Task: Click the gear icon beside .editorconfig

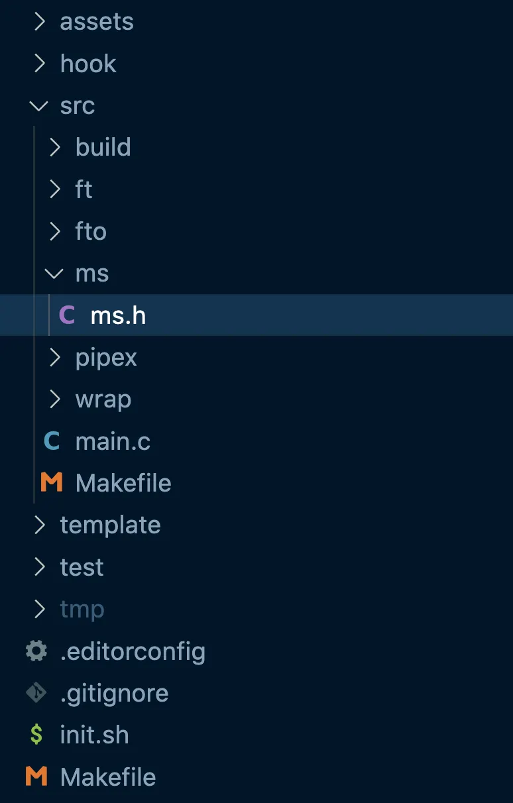Action: pyautogui.click(x=36, y=651)
